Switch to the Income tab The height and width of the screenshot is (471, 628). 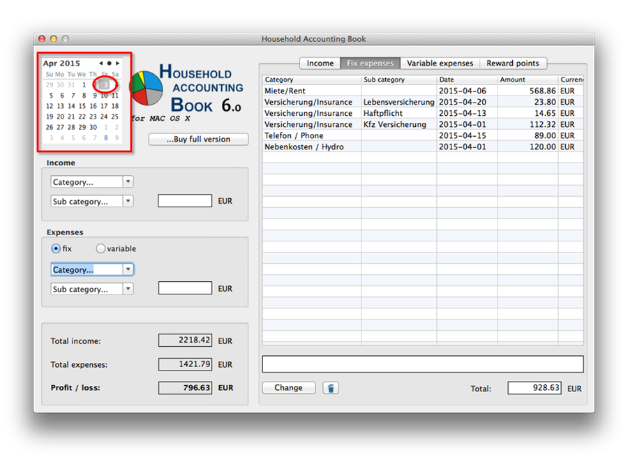(x=320, y=63)
